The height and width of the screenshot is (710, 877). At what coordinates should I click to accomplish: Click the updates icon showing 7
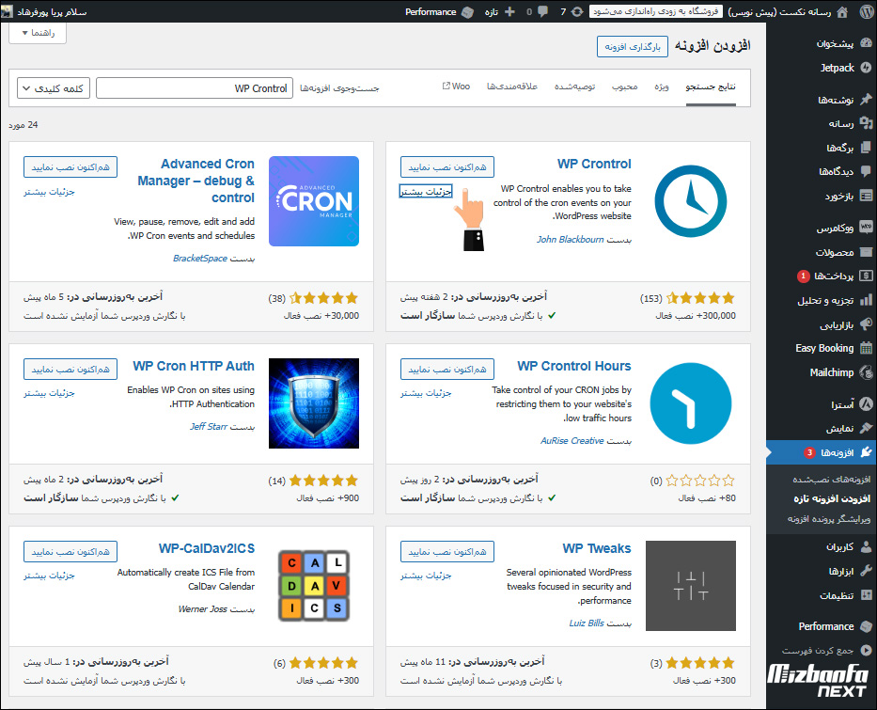click(x=577, y=11)
